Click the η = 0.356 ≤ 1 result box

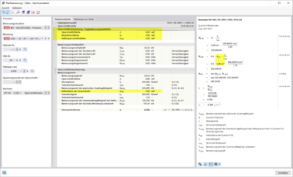coord(210,105)
